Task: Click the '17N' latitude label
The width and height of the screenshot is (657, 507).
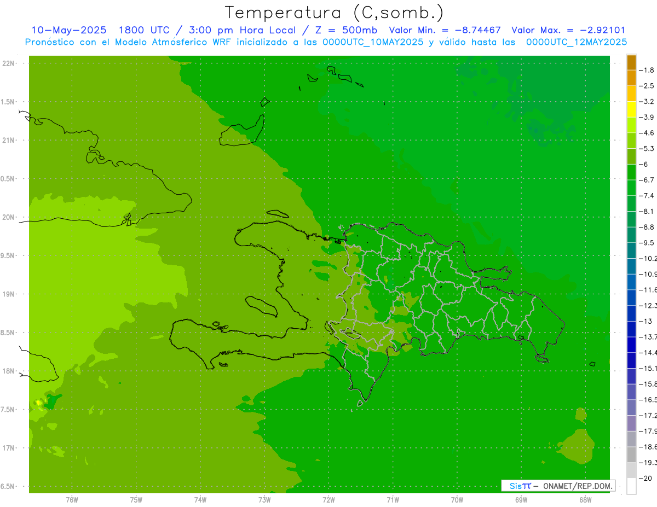Action: 8,448
